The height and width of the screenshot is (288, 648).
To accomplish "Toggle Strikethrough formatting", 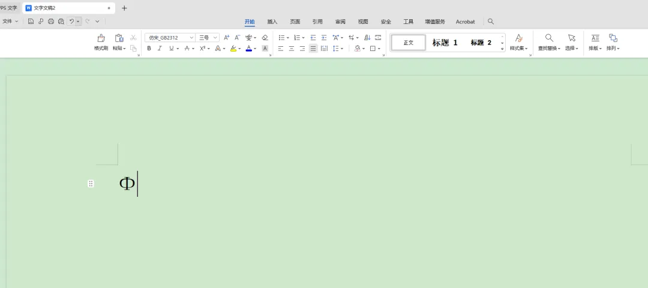I will tap(187, 49).
